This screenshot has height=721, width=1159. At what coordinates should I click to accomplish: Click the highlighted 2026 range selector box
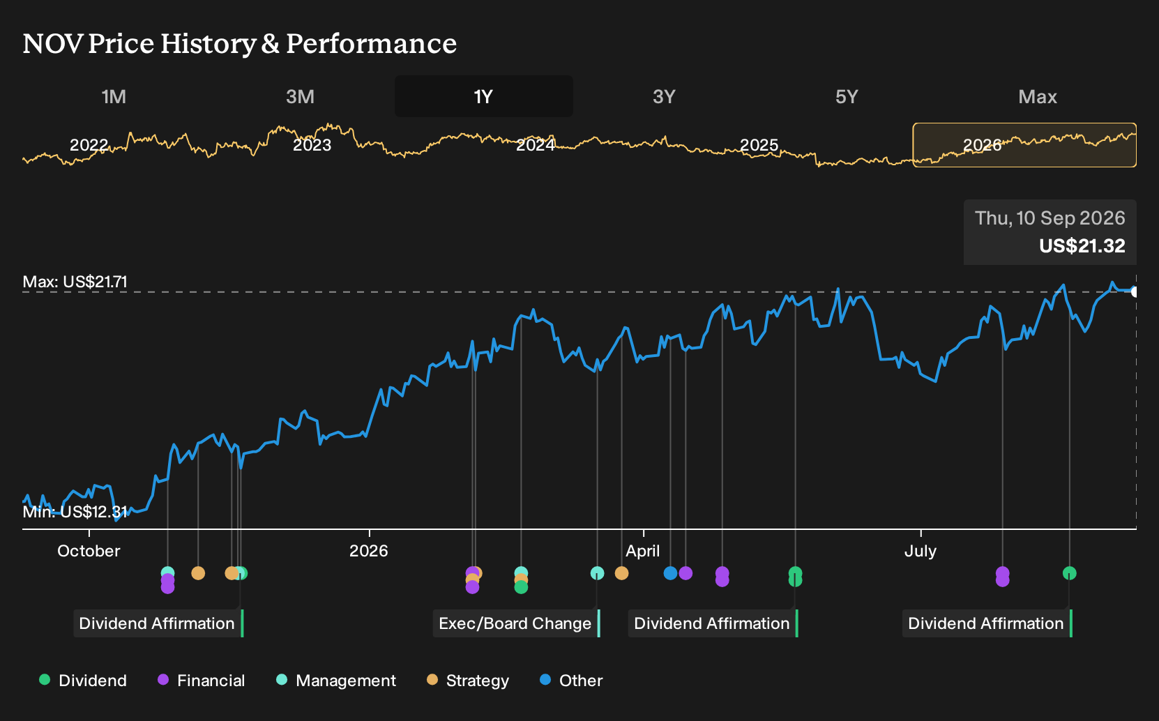[x=1024, y=145]
